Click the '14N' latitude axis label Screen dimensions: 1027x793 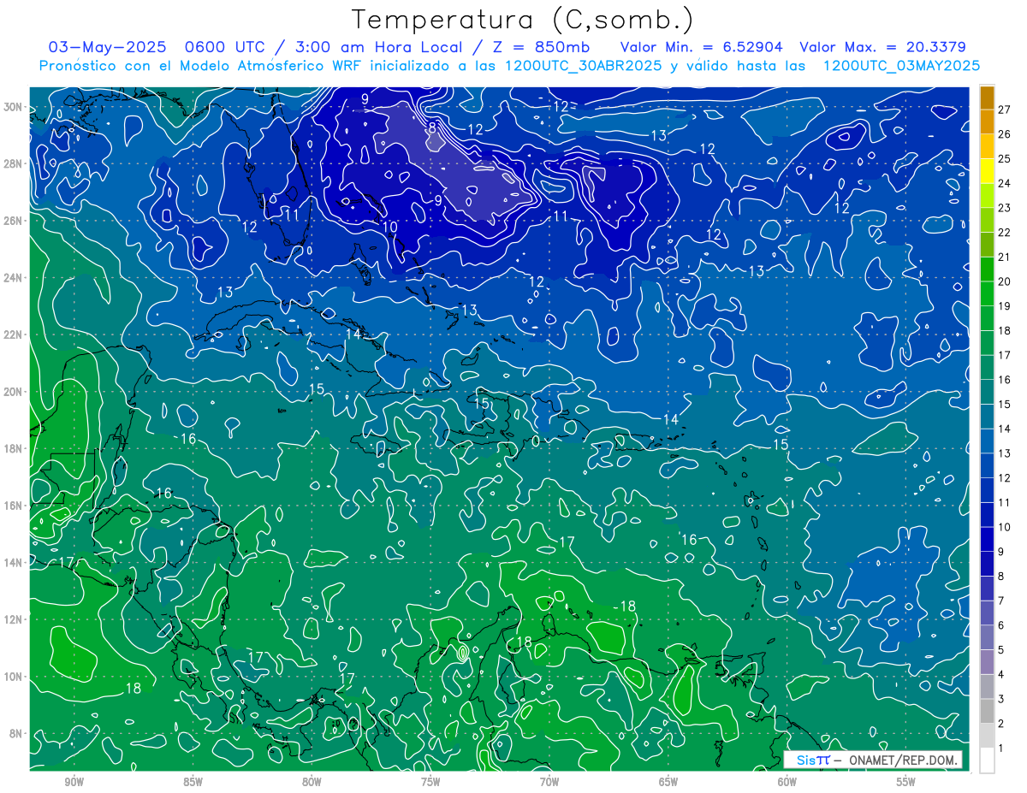coord(15,563)
